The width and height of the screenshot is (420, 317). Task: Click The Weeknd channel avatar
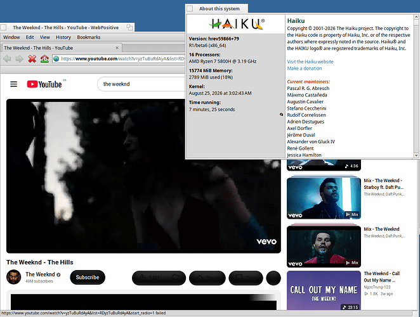(x=14, y=277)
